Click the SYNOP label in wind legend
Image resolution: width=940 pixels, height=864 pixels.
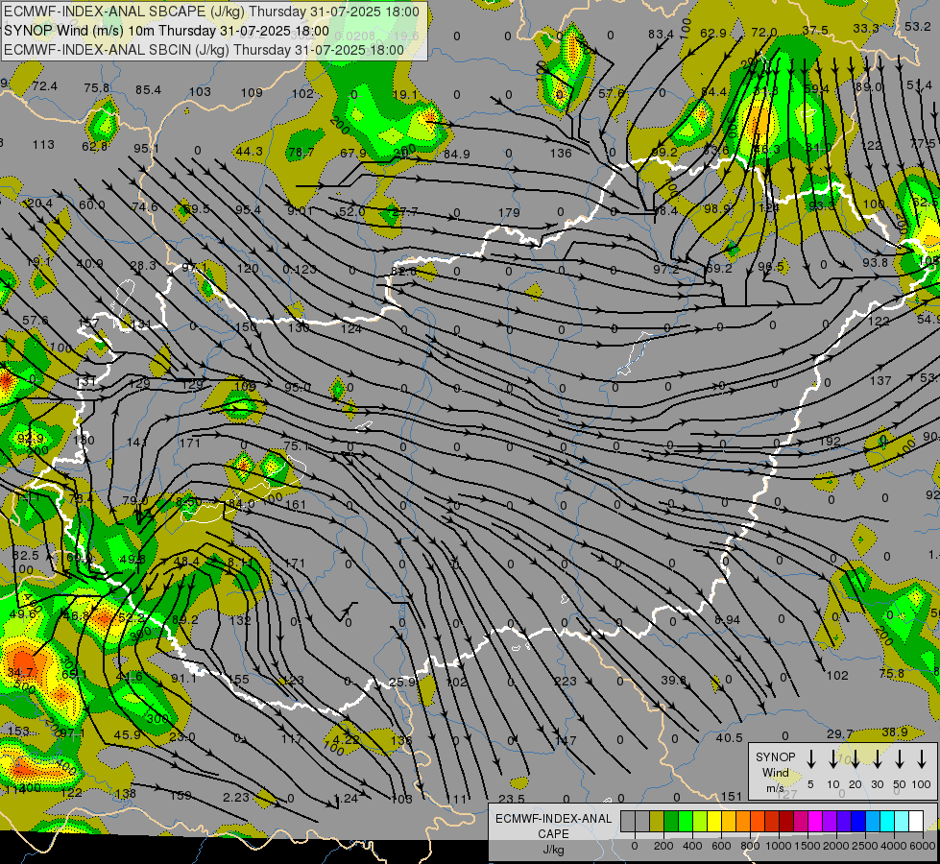(775, 756)
